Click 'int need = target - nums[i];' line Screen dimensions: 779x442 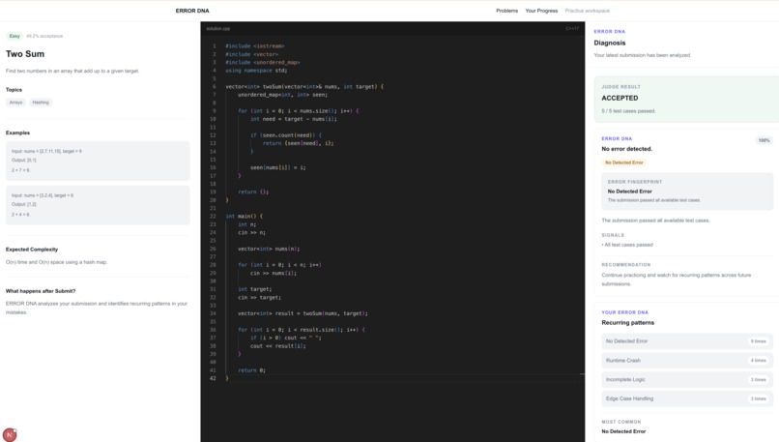294,119
